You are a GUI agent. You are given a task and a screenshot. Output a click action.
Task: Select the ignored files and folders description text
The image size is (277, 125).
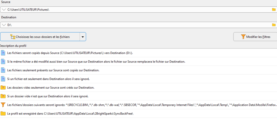tap(138, 105)
